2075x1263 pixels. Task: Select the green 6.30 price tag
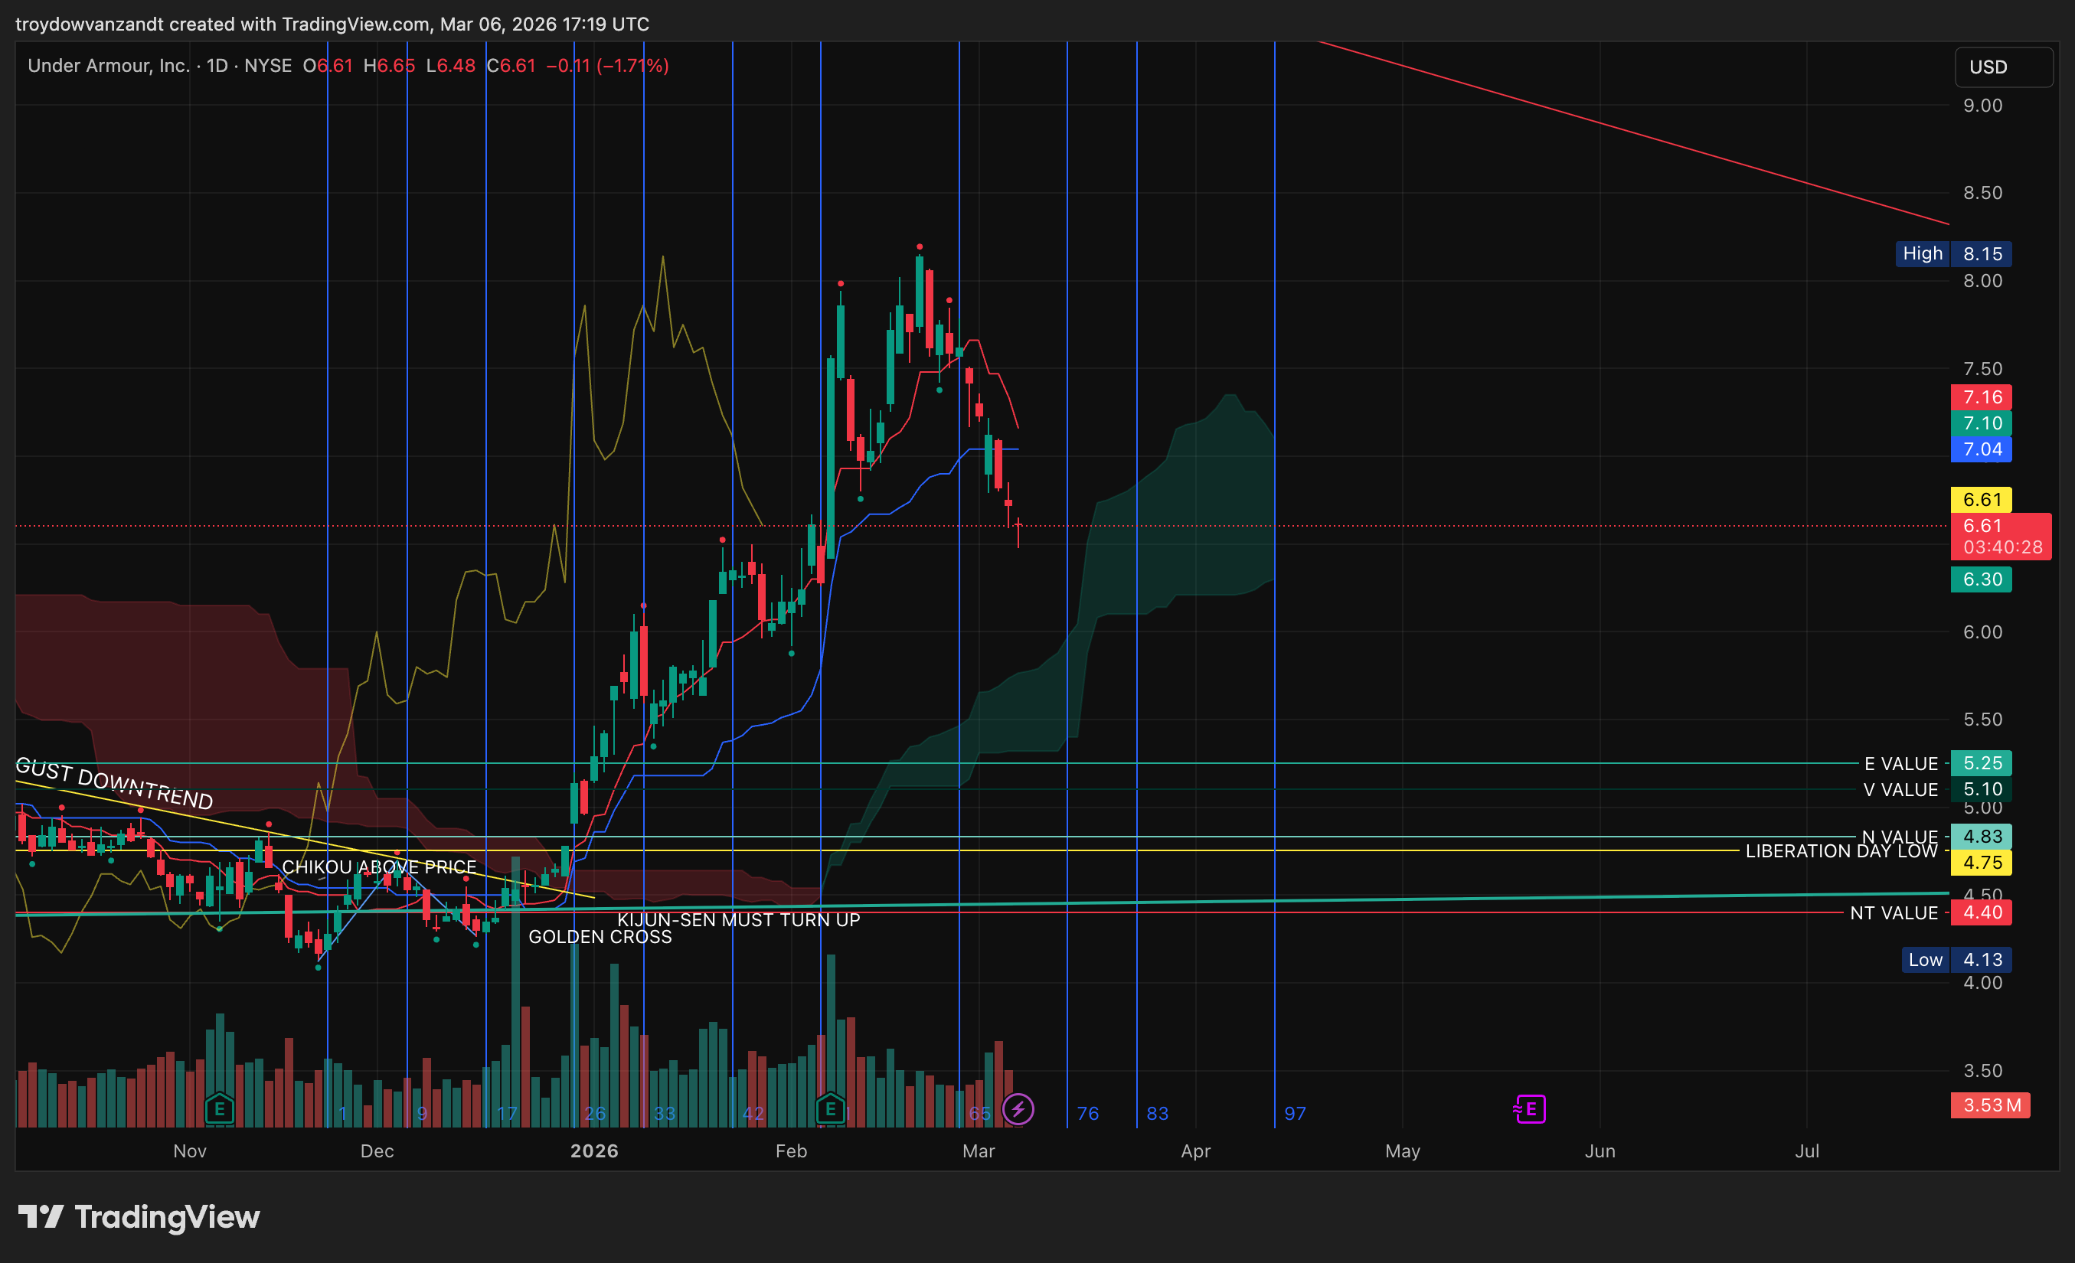[1982, 579]
